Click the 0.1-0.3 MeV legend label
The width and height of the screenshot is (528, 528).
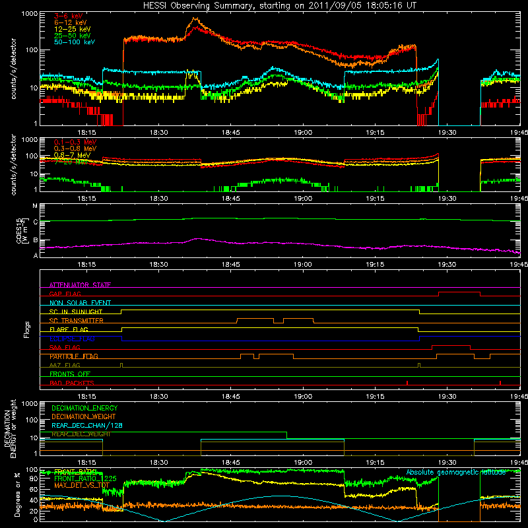(75, 142)
